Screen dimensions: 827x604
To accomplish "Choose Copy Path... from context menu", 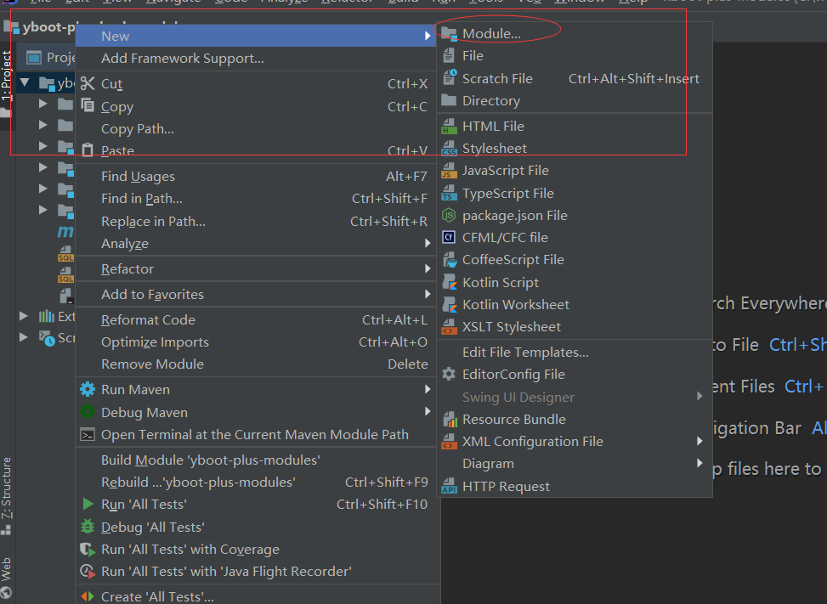I will coord(257,129).
